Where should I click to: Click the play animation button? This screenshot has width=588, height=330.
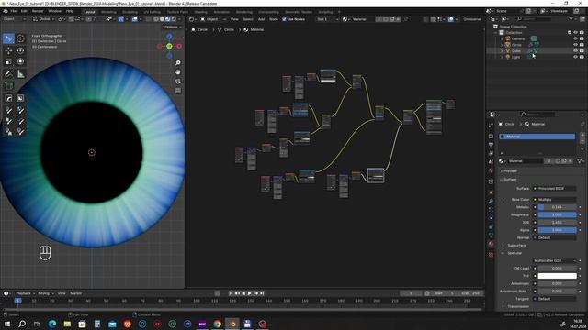249,293
